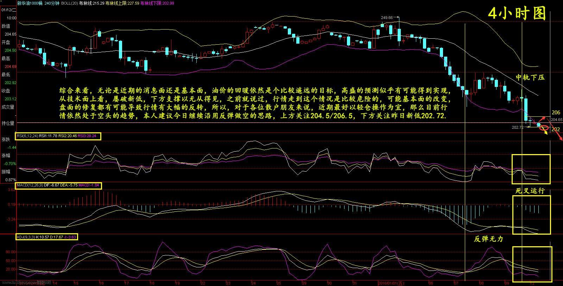
Task: Click the magenta MACD:-1.84 reading
Action: tap(89, 185)
